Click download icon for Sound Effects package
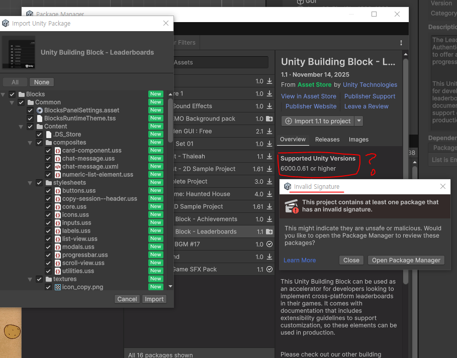The width and height of the screenshot is (457, 358). click(x=269, y=106)
